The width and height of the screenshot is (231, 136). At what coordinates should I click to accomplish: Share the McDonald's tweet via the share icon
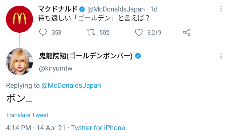point(187,32)
